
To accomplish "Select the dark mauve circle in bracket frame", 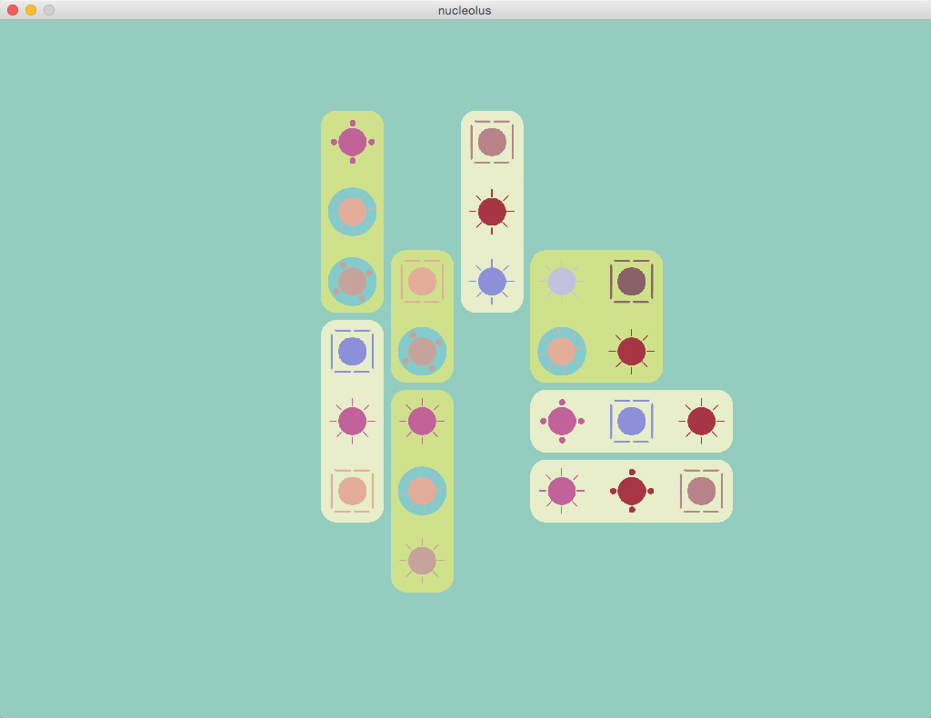I will pyautogui.click(x=632, y=282).
